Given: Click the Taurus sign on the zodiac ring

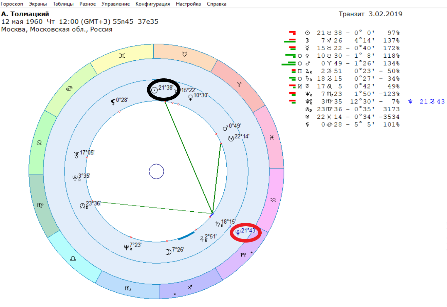Looking at the screenshot, I should coord(185,54).
